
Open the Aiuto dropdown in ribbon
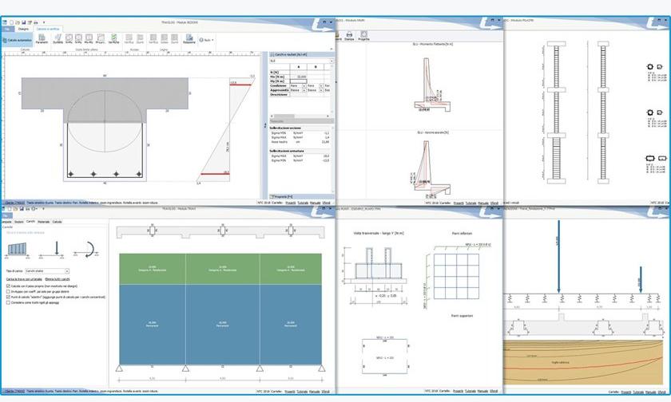click(205, 39)
